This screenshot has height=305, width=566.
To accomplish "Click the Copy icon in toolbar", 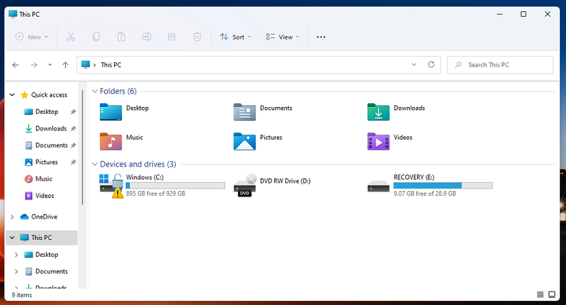I will coord(96,37).
